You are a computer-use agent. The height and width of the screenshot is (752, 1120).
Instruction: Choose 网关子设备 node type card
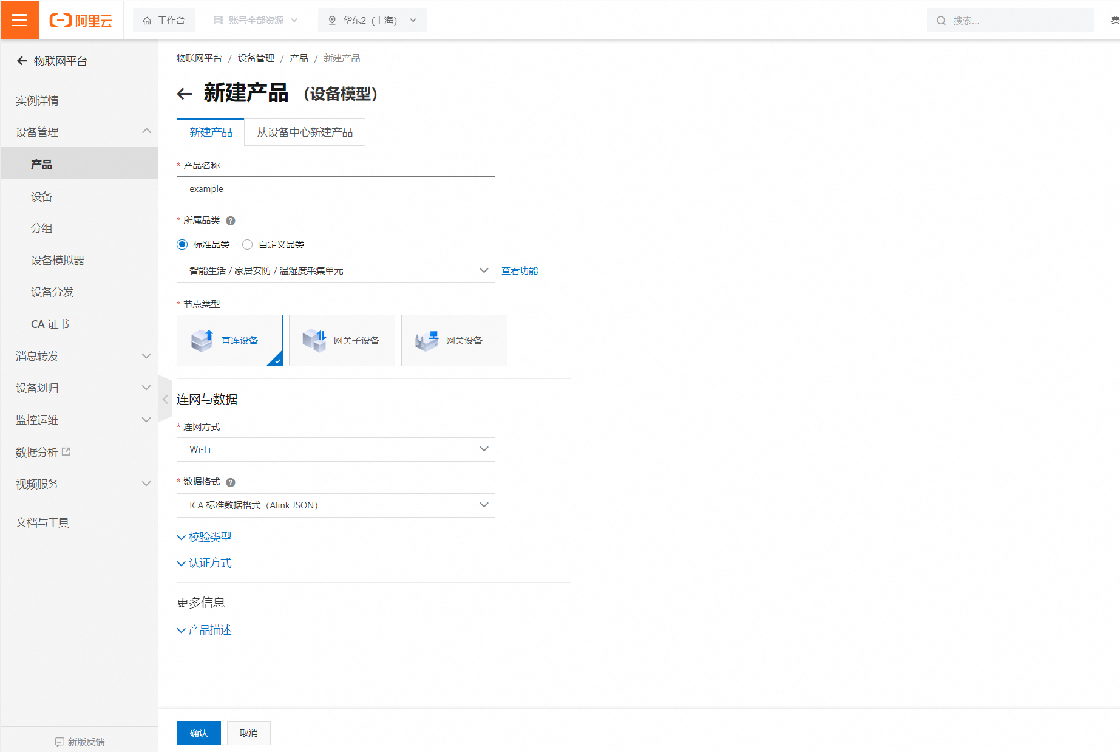342,340
